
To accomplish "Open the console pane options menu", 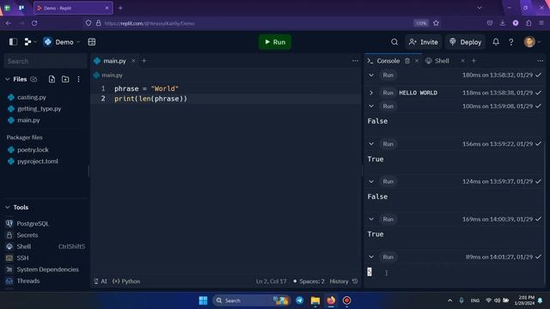I will [x=540, y=61].
